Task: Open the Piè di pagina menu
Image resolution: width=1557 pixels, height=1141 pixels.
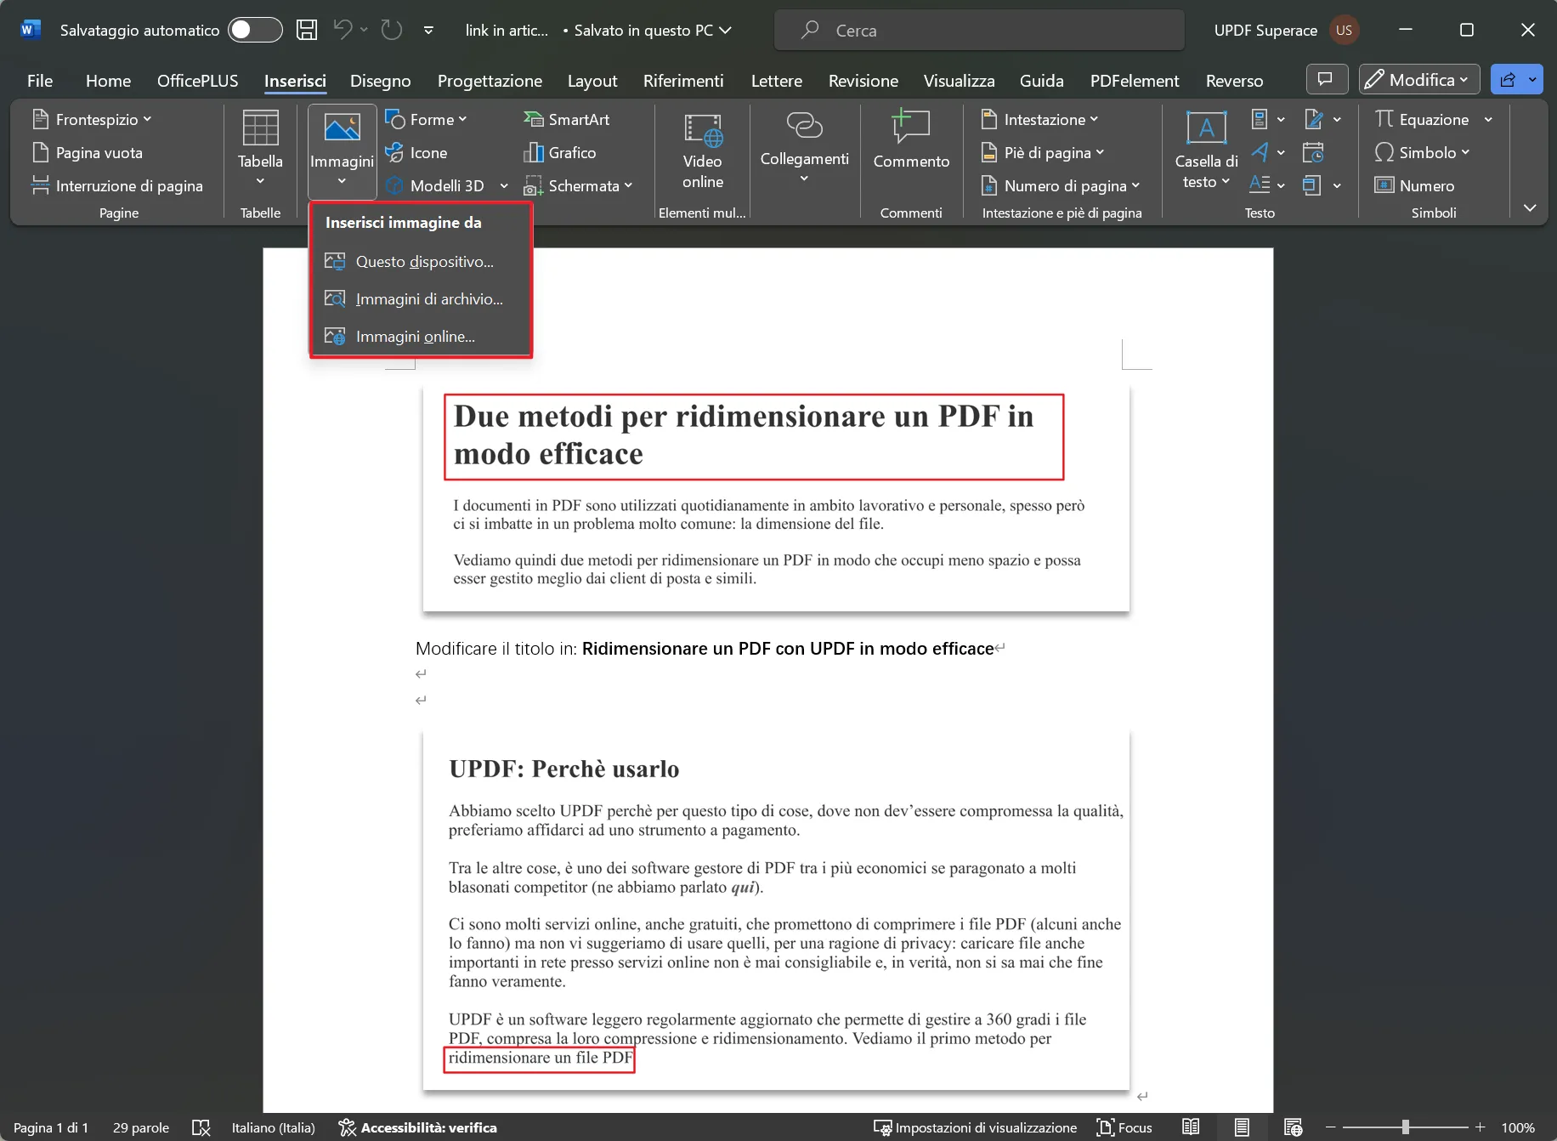Action: click(x=1043, y=152)
